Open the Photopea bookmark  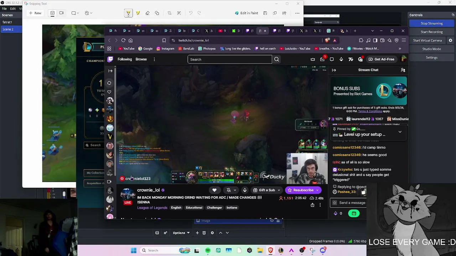pos(207,49)
